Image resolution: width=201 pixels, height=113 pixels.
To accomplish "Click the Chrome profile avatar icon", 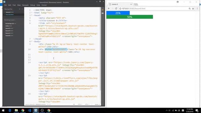I will tap(178, 2).
